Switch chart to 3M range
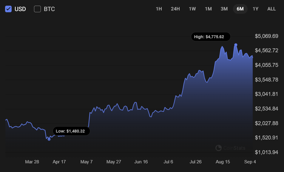 [224, 9]
